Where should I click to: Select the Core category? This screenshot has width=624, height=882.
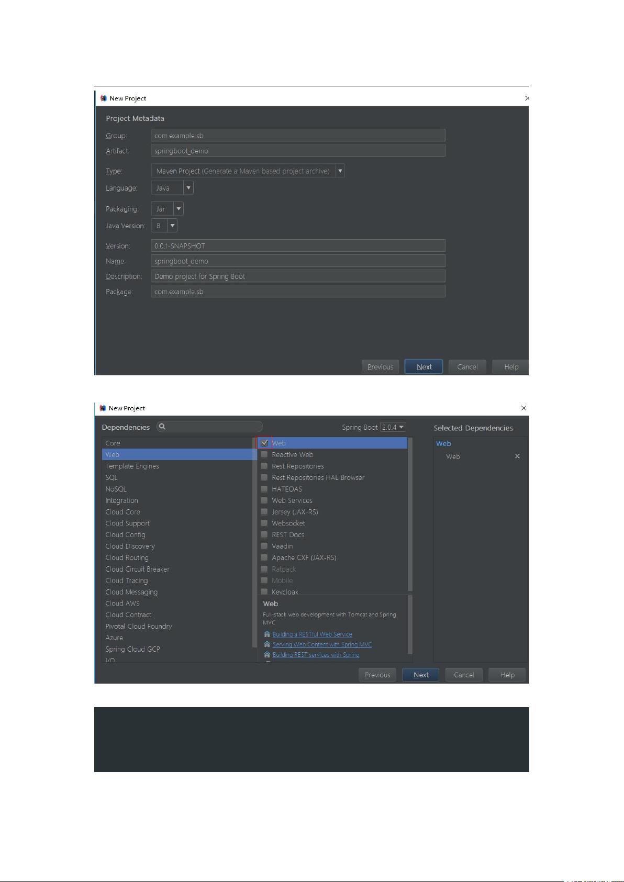pos(177,443)
